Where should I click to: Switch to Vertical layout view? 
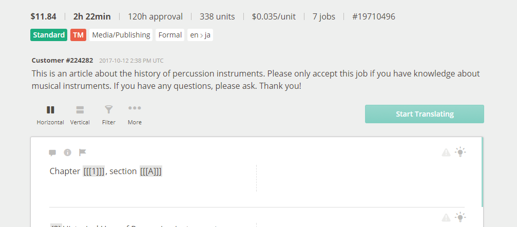(x=80, y=115)
